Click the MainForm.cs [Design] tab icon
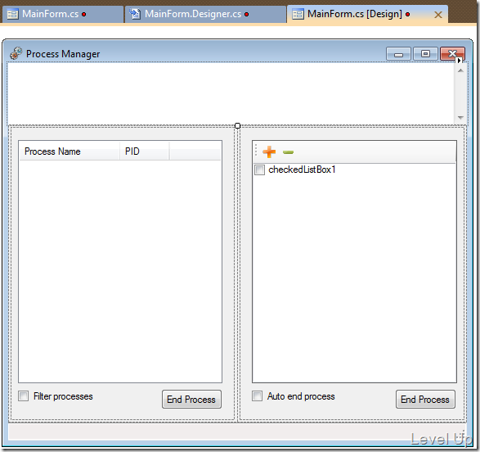Screen dimensions: 480x452 298,14
